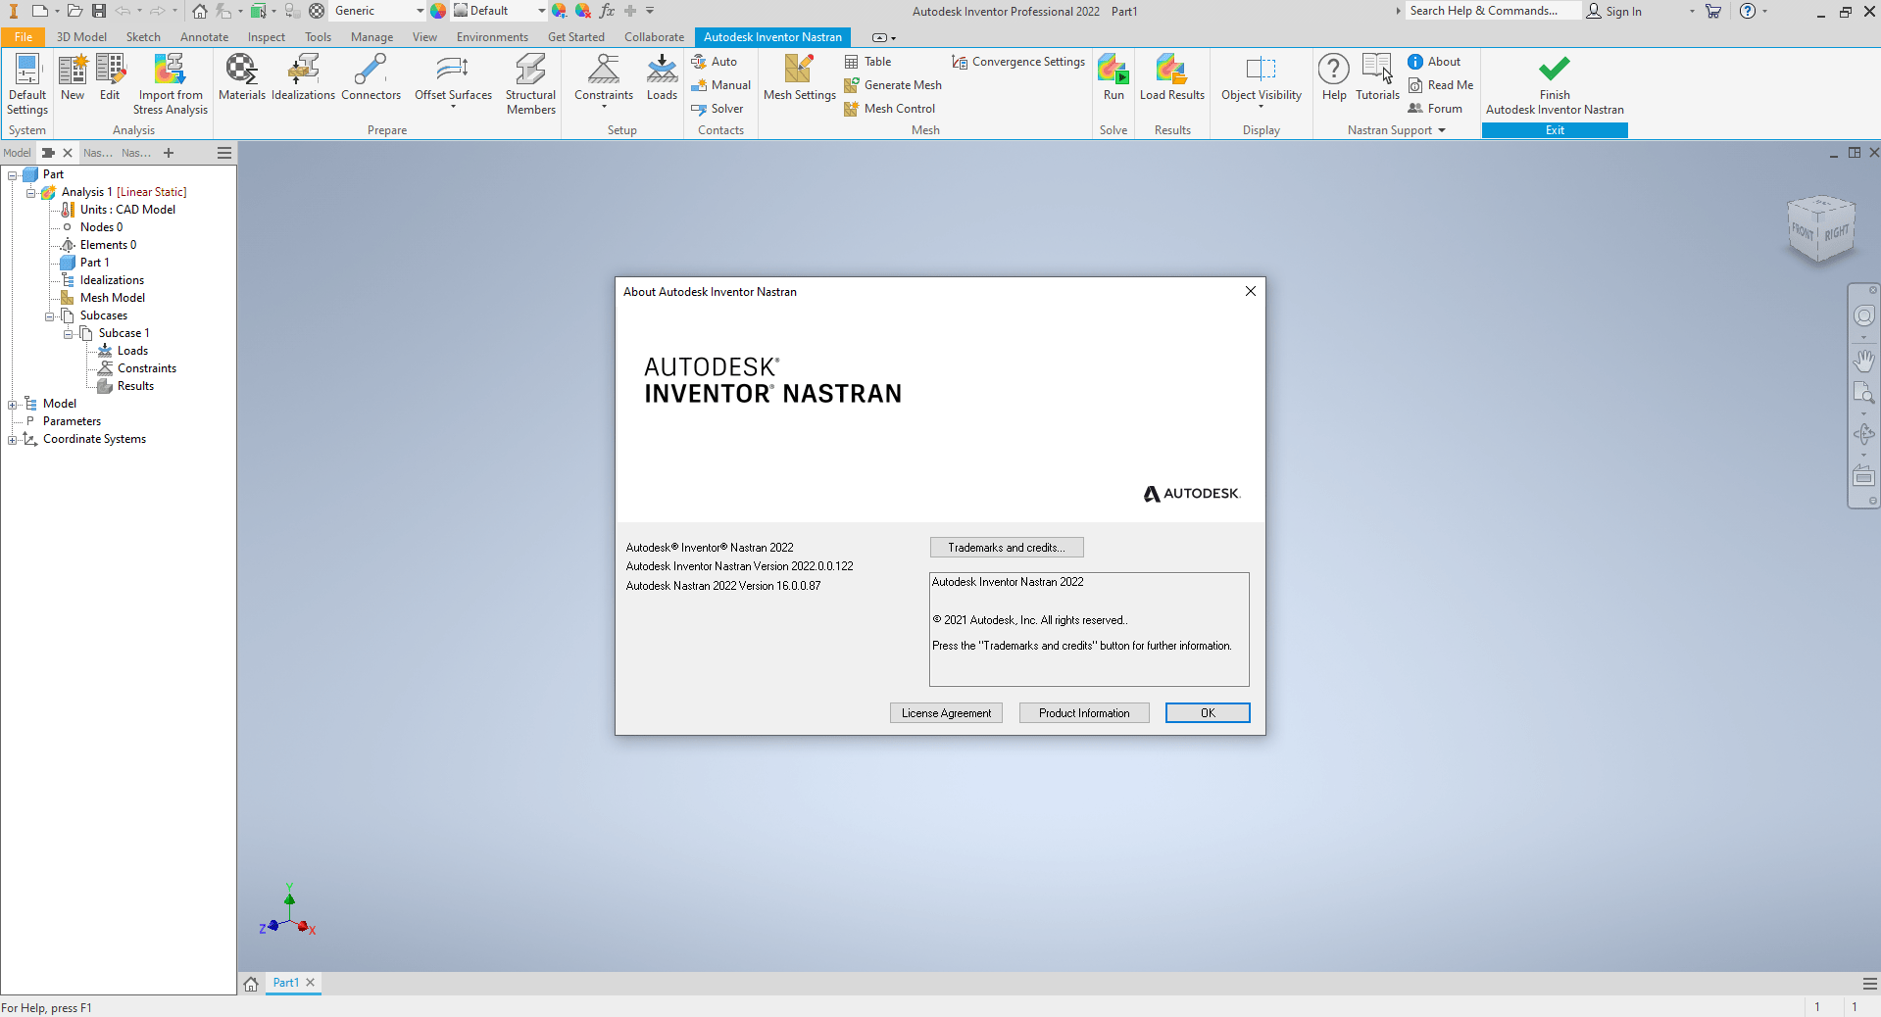Expand the Model tree node
1881x1017 pixels.
click(13, 405)
